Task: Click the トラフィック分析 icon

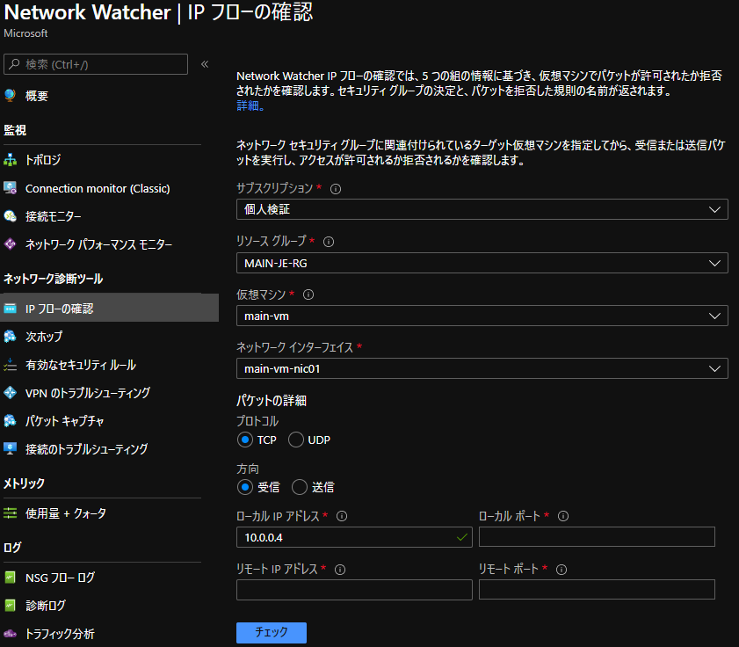Action: click(x=10, y=633)
